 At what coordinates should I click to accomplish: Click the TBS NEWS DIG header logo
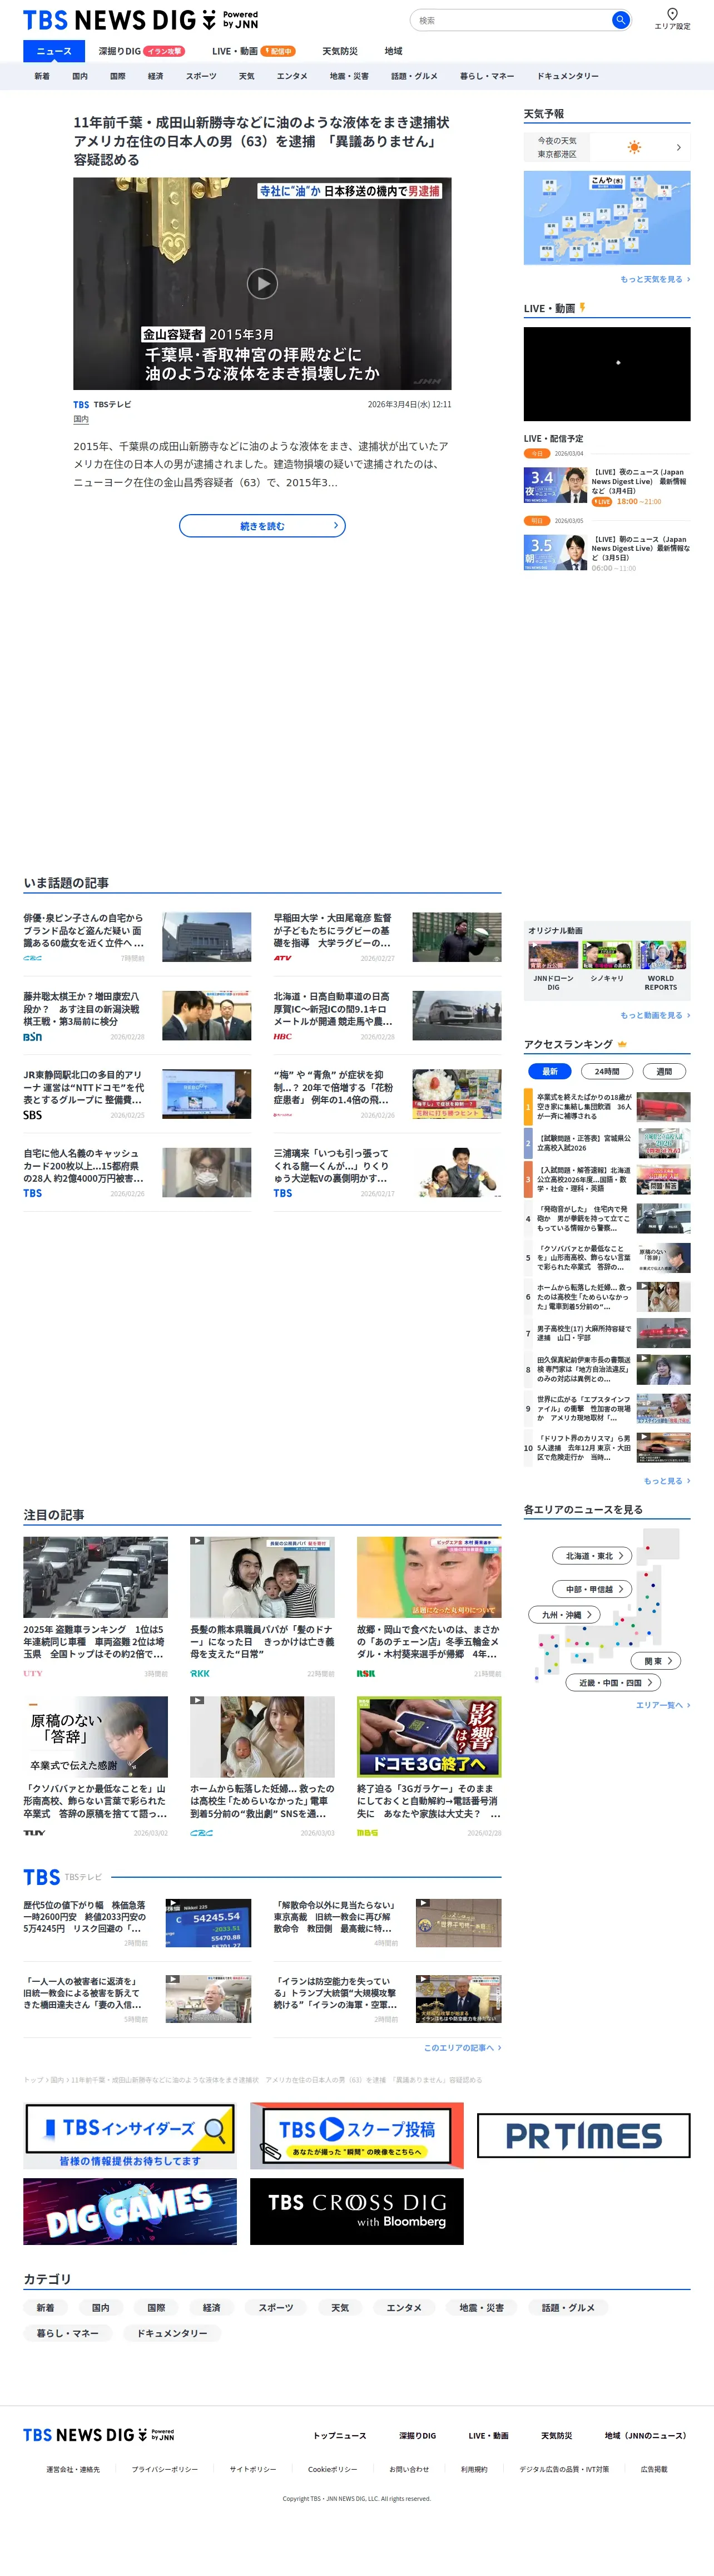click(140, 20)
